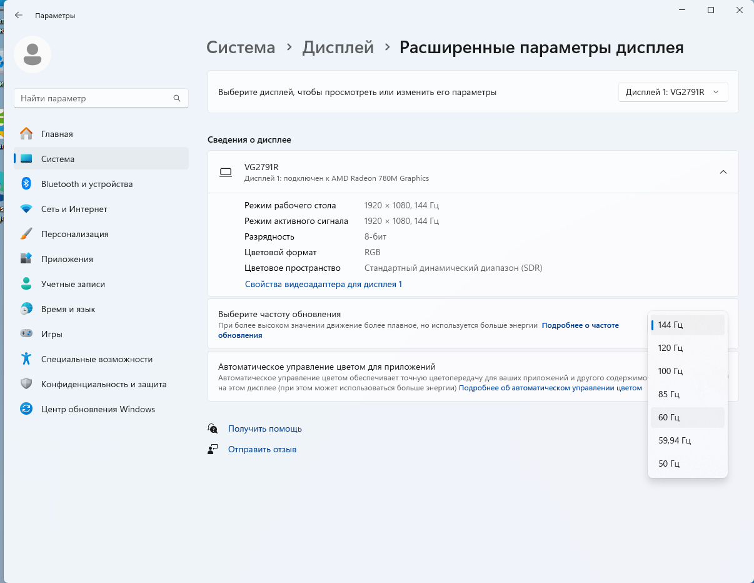Click the user account avatar icon
The image size is (754, 583).
(33, 54)
